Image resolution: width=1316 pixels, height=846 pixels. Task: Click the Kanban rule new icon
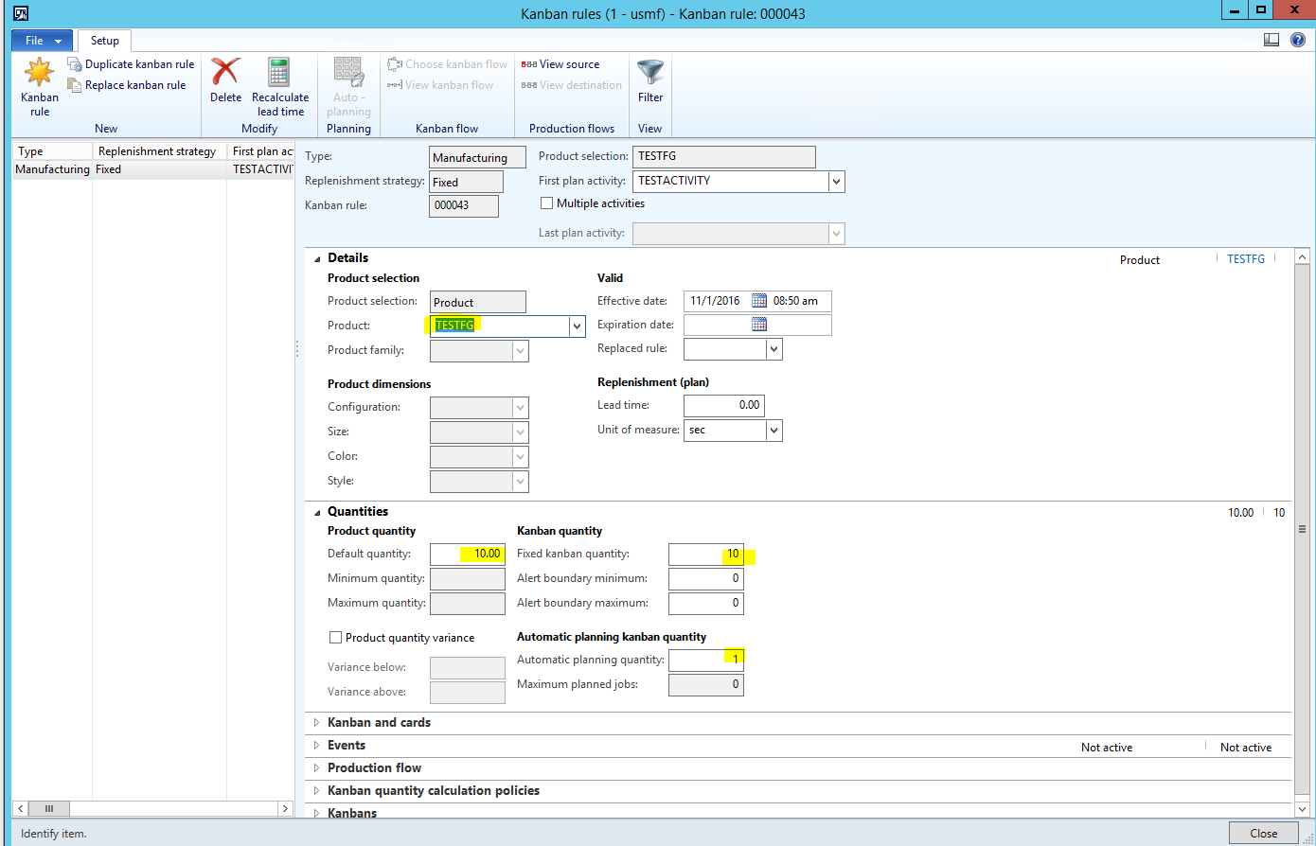(39, 73)
